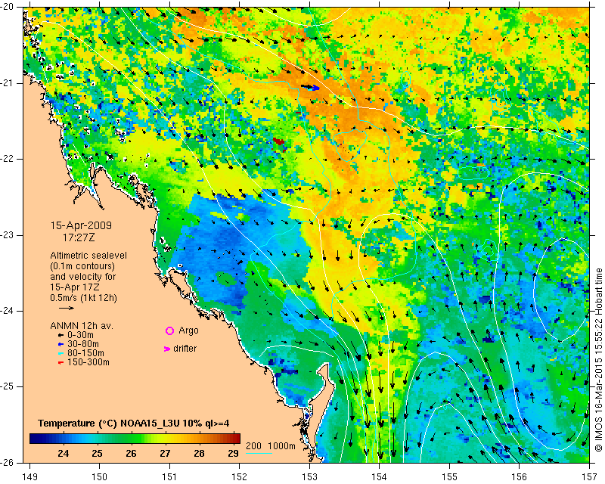Click the black 0-30m ANMN arrow symbol
Screen dimensions: 605x484
(60, 335)
